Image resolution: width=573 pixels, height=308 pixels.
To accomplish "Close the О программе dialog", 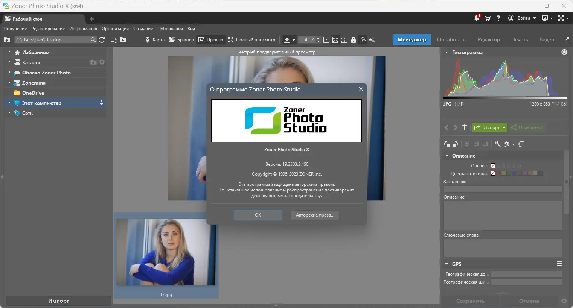I will point(361,90).
